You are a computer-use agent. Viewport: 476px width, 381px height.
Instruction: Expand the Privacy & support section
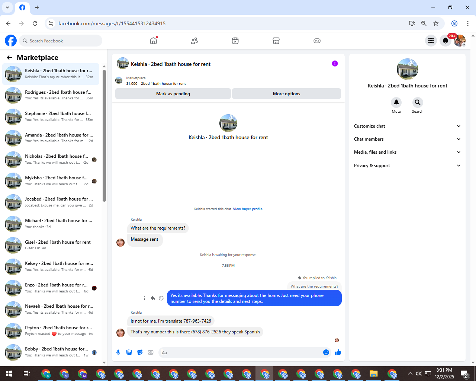point(407,166)
